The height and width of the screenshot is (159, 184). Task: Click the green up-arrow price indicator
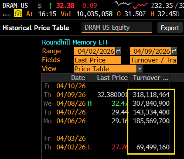pyautogui.click(x=51, y=6)
